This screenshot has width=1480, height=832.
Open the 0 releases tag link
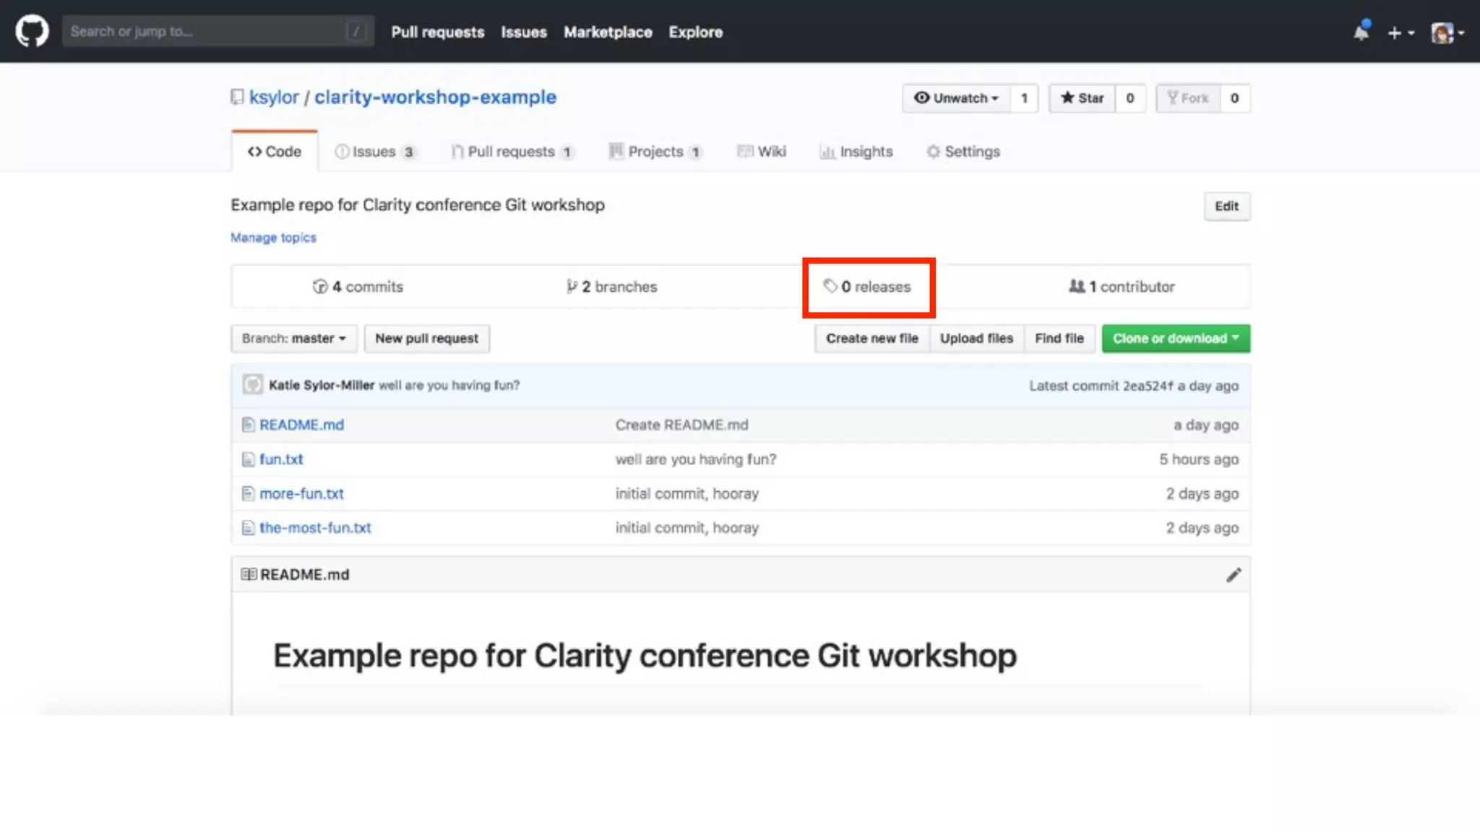868,287
